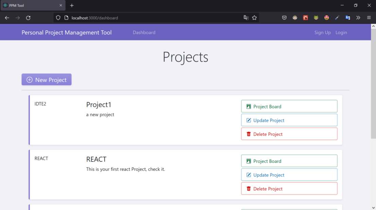This screenshot has width=376, height=210.
Task: Update Project for Project1
Action: coord(289,120)
